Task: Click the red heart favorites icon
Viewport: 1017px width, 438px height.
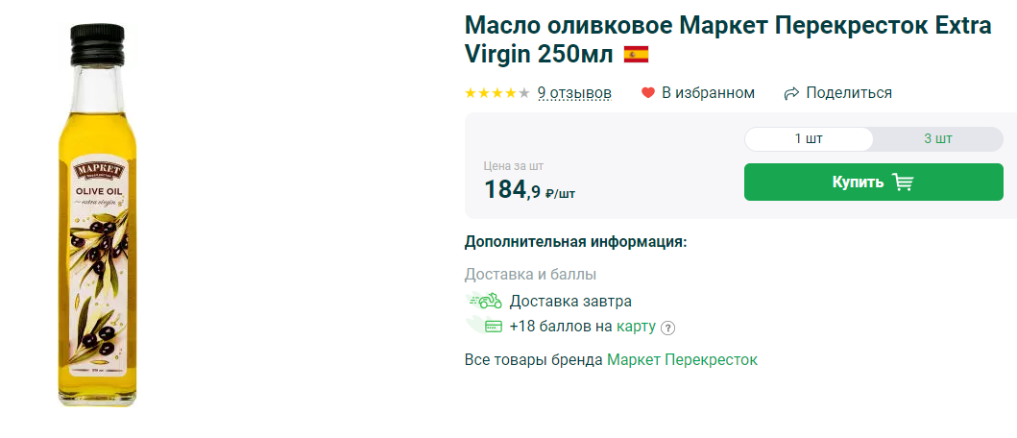Action: point(648,93)
